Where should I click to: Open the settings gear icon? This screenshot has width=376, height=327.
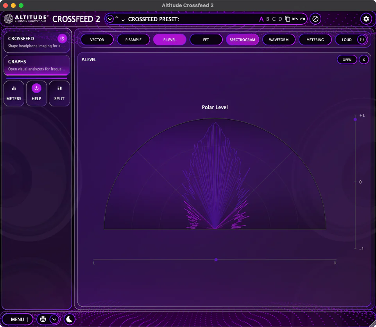tap(366, 19)
